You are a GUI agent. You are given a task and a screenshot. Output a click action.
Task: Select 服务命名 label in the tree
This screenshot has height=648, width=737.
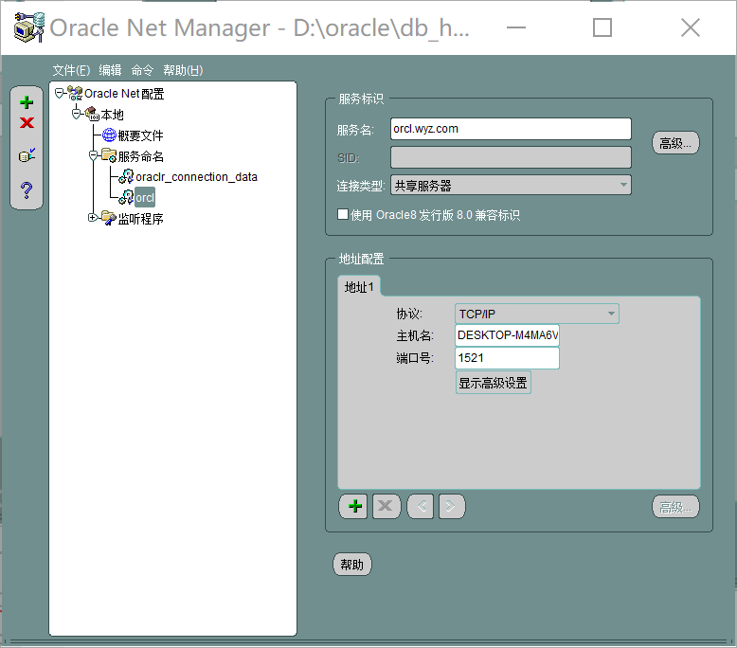coord(140,156)
